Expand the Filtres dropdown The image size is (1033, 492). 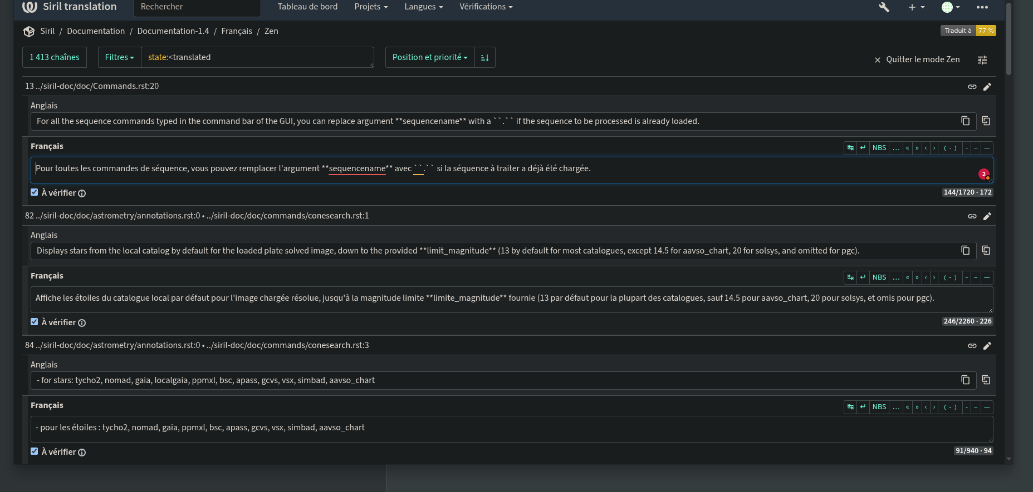119,57
